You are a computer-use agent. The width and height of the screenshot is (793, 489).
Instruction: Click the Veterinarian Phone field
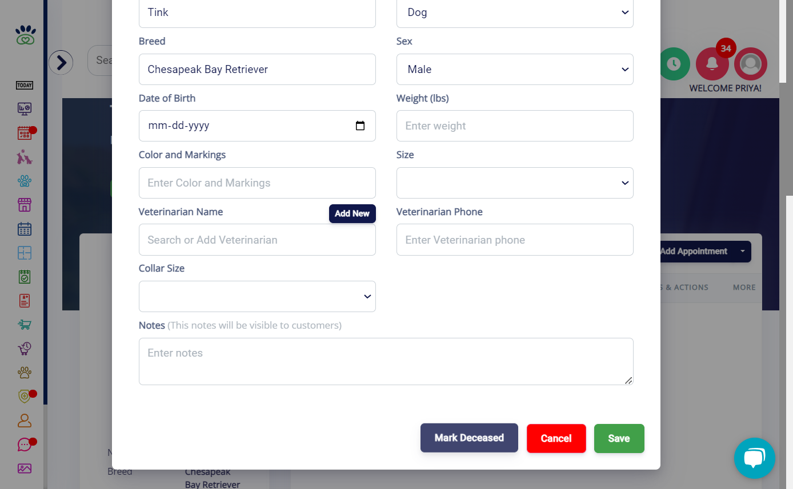(515, 240)
